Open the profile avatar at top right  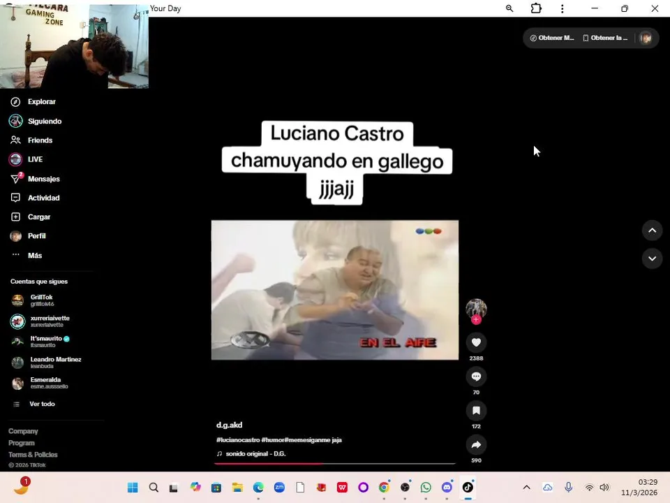(646, 38)
